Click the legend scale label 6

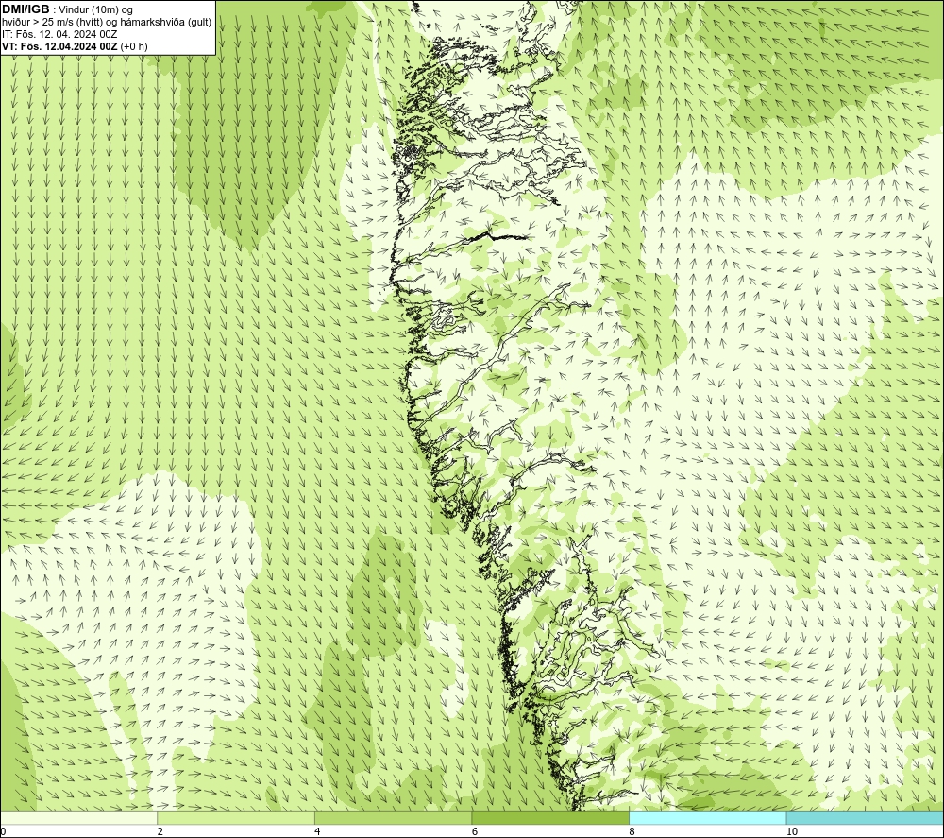[x=475, y=831]
